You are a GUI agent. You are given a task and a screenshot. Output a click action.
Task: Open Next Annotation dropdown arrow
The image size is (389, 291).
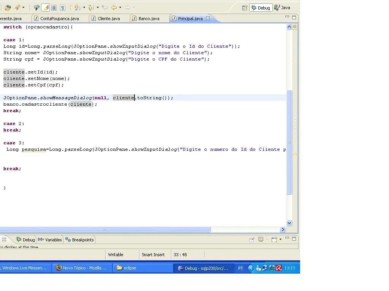pos(84,8)
